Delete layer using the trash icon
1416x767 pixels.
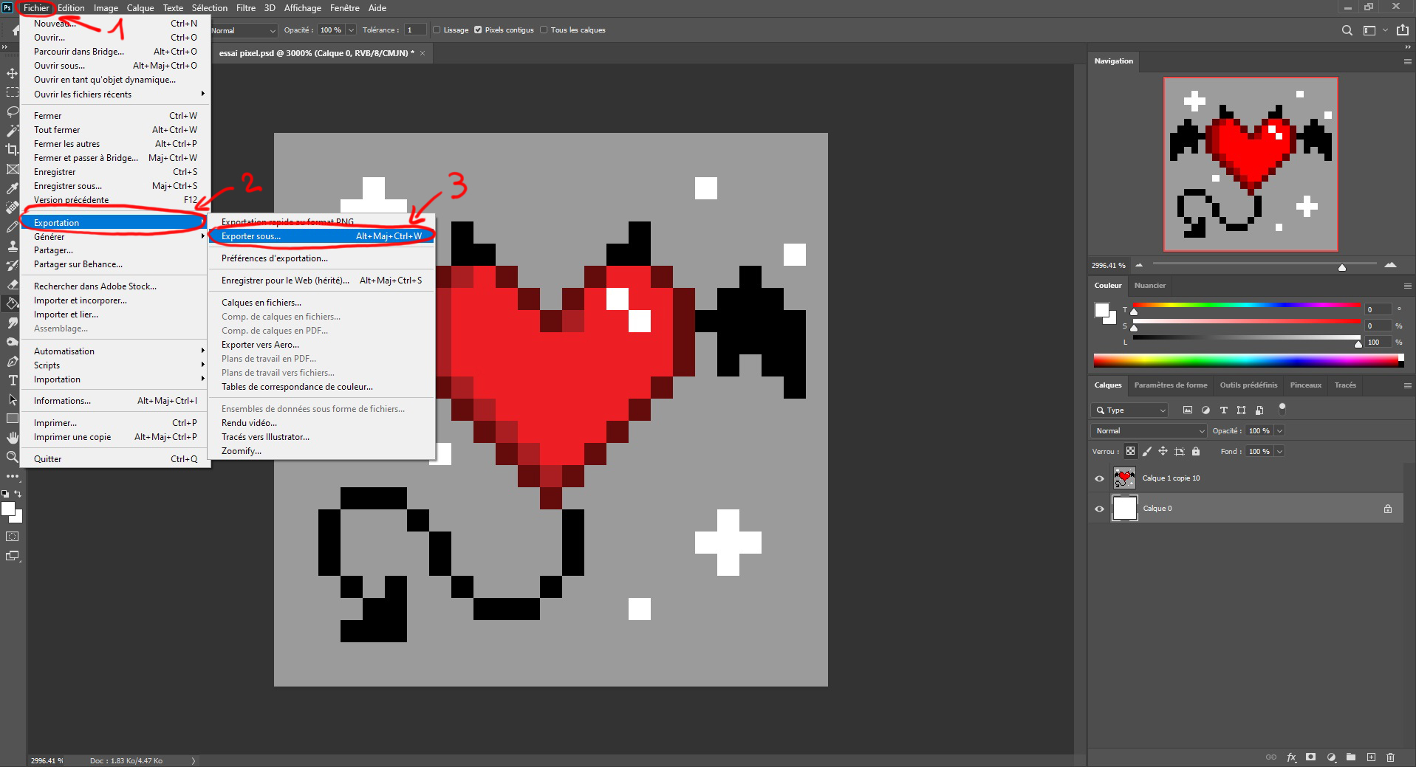(1392, 757)
